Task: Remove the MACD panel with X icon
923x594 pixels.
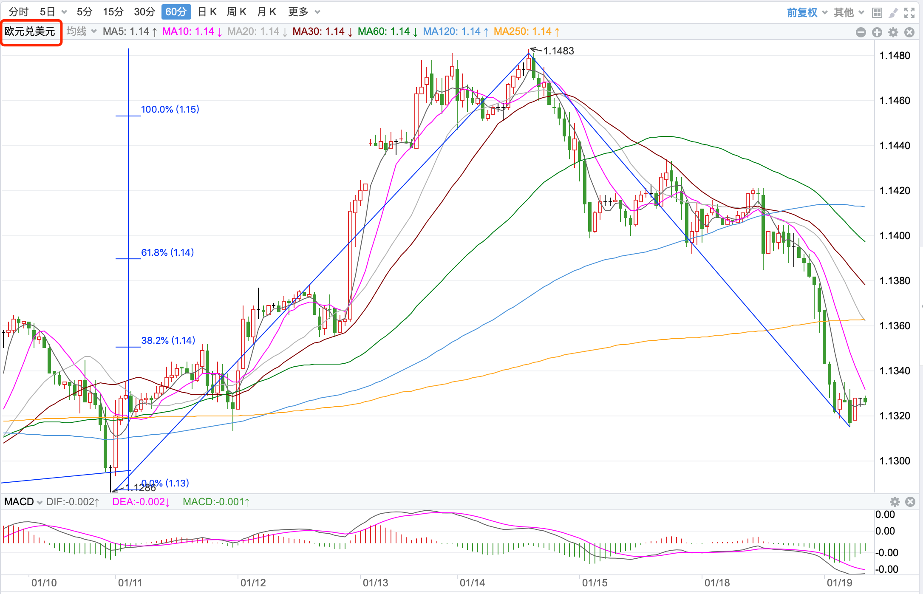Action: [x=910, y=502]
